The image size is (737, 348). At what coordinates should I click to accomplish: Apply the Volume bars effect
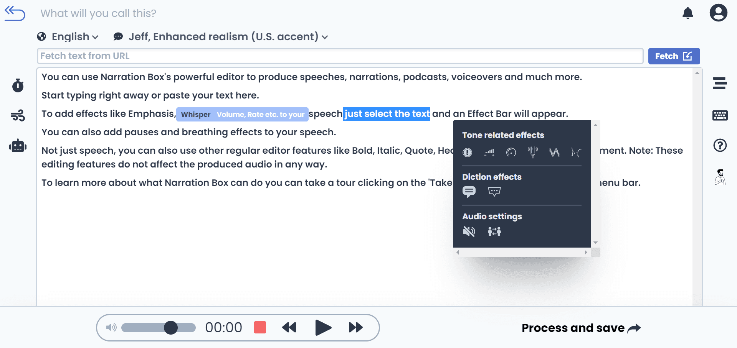(489, 153)
